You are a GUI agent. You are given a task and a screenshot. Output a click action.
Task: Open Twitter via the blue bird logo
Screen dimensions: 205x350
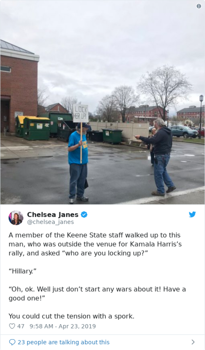click(x=192, y=214)
